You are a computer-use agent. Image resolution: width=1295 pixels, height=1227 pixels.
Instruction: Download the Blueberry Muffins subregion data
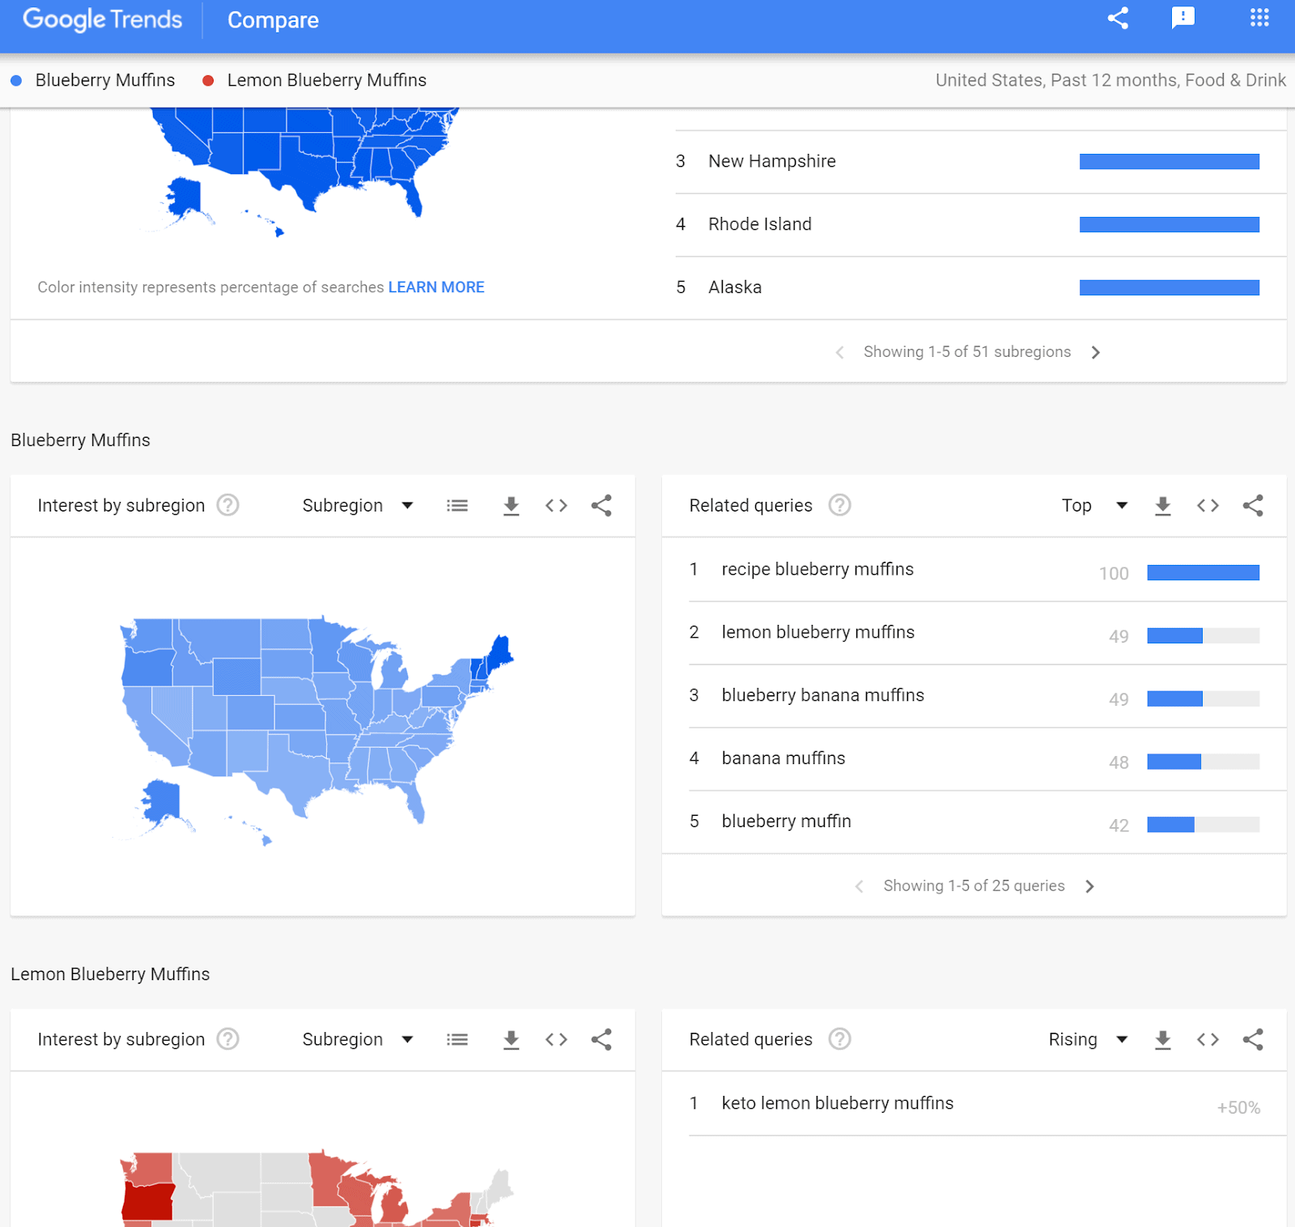tap(511, 505)
